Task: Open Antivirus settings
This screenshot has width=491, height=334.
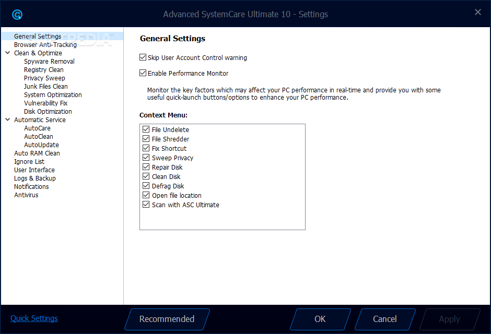Action: point(26,195)
